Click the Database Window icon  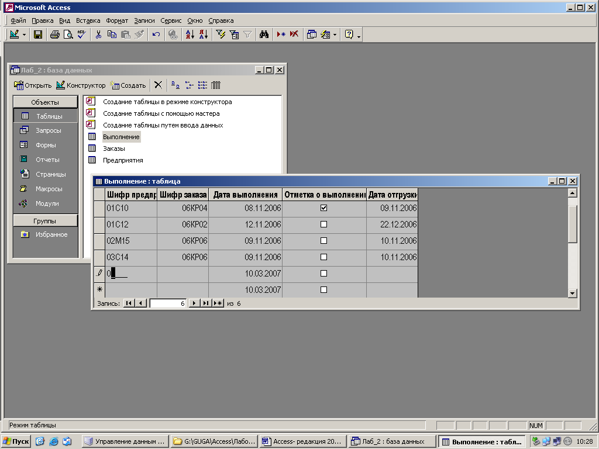312,34
